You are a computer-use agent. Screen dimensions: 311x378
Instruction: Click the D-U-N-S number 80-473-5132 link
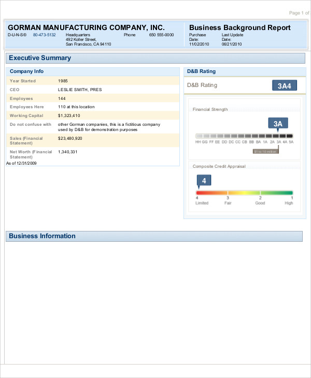point(44,35)
